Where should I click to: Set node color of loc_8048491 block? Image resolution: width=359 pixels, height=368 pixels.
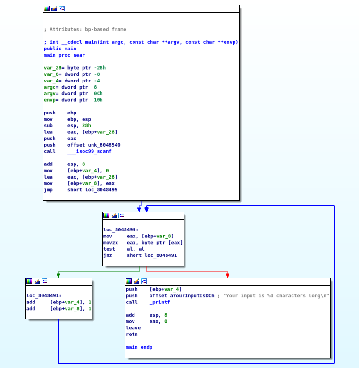pos(29,281)
